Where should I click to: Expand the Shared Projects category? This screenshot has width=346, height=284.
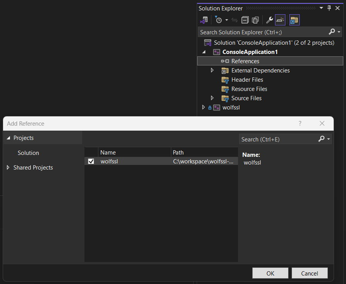[x=8, y=168]
